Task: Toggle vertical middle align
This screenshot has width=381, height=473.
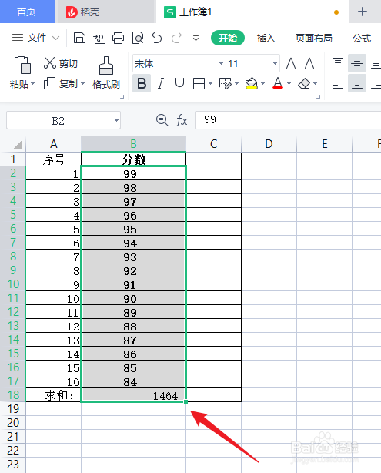Action: coord(357,63)
